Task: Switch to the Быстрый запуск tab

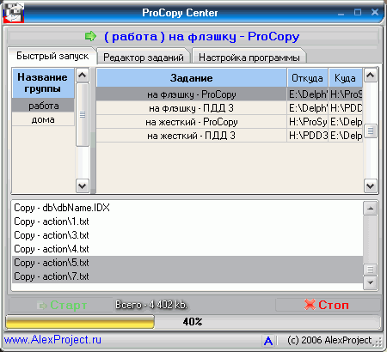Action: pos(52,56)
